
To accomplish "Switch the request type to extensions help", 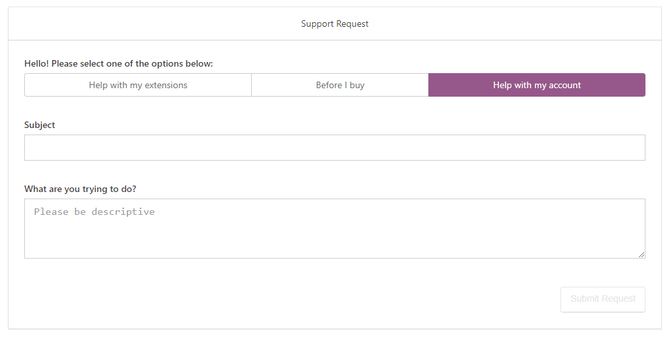I will click(138, 85).
